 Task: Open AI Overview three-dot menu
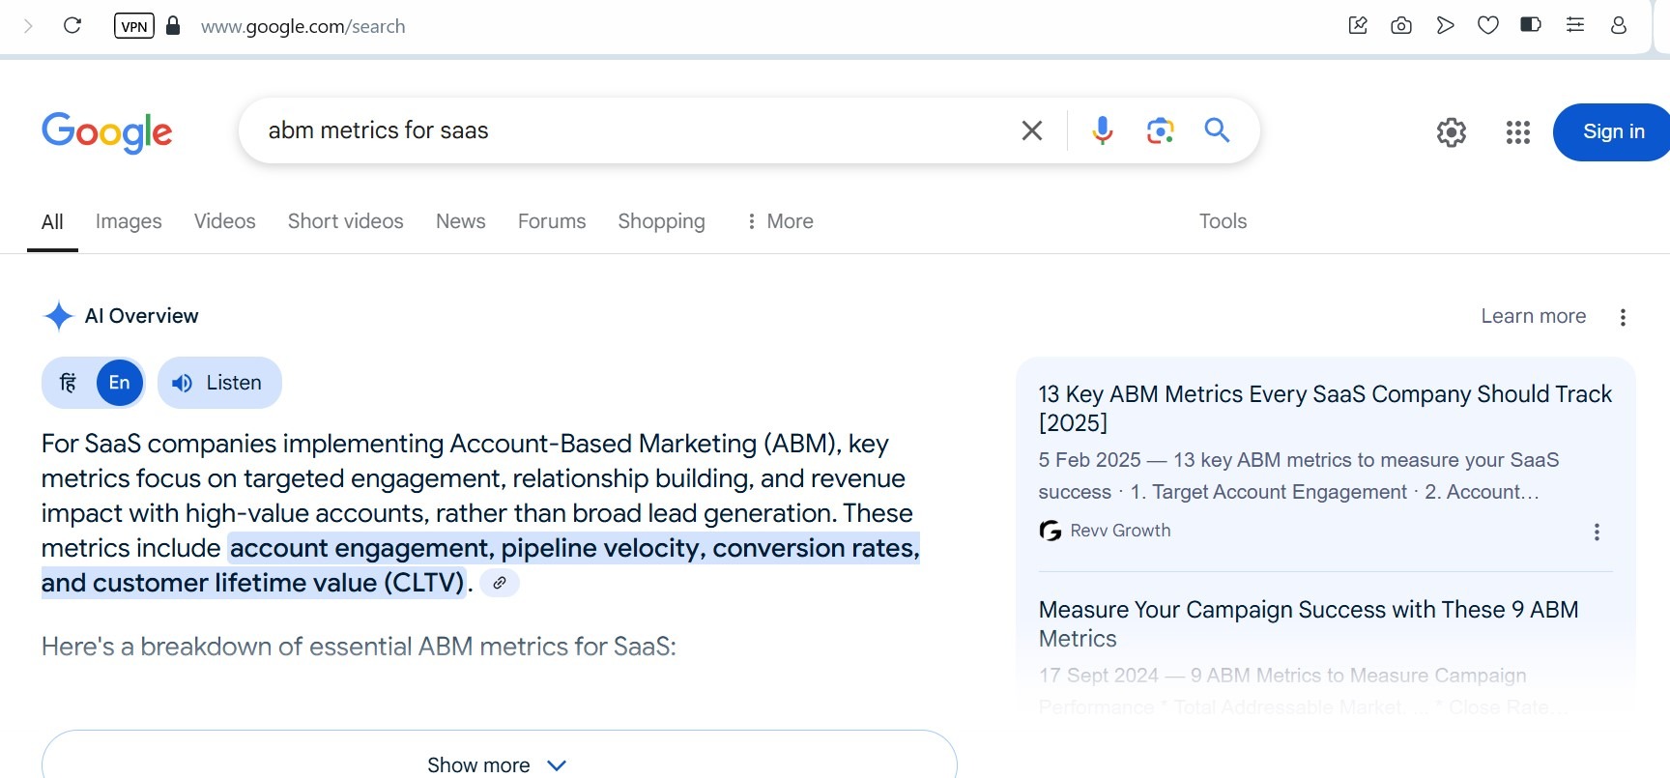tap(1623, 317)
